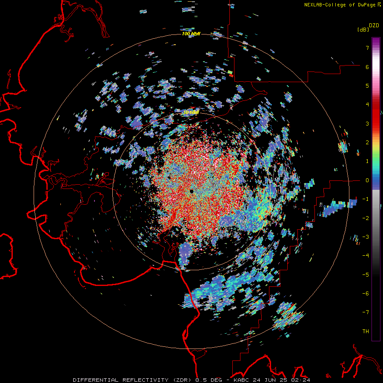Click the 0 dB scale label
The width and height of the screenshot is (383, 383).
[x=367, y=180]
